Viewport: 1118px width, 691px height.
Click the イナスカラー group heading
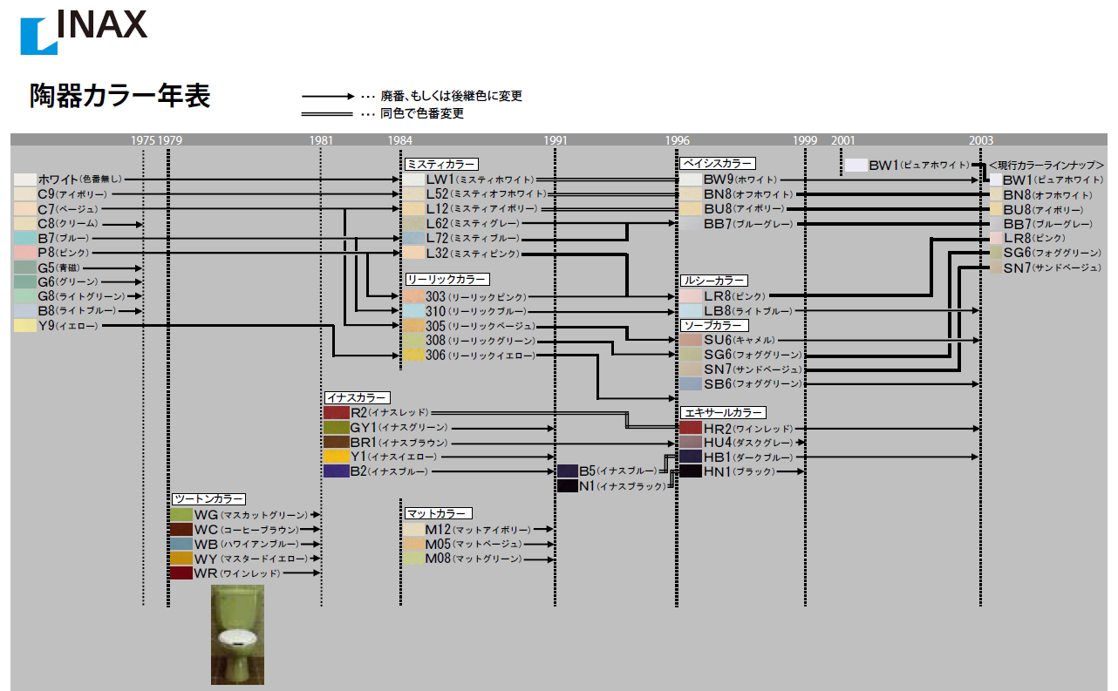(x=358, y=398)
